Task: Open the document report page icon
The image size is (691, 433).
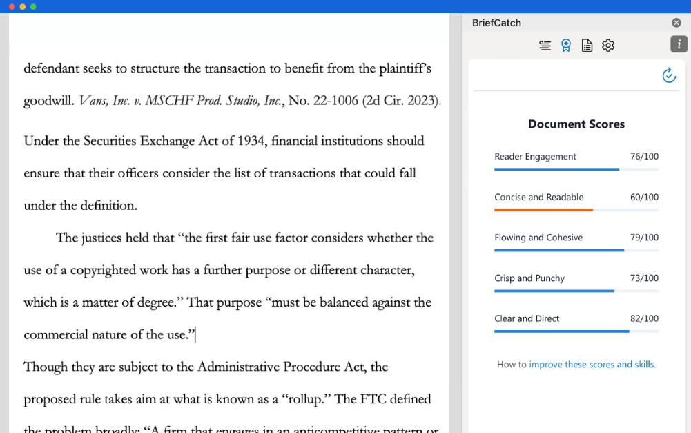Action: (x=587, y=45)
